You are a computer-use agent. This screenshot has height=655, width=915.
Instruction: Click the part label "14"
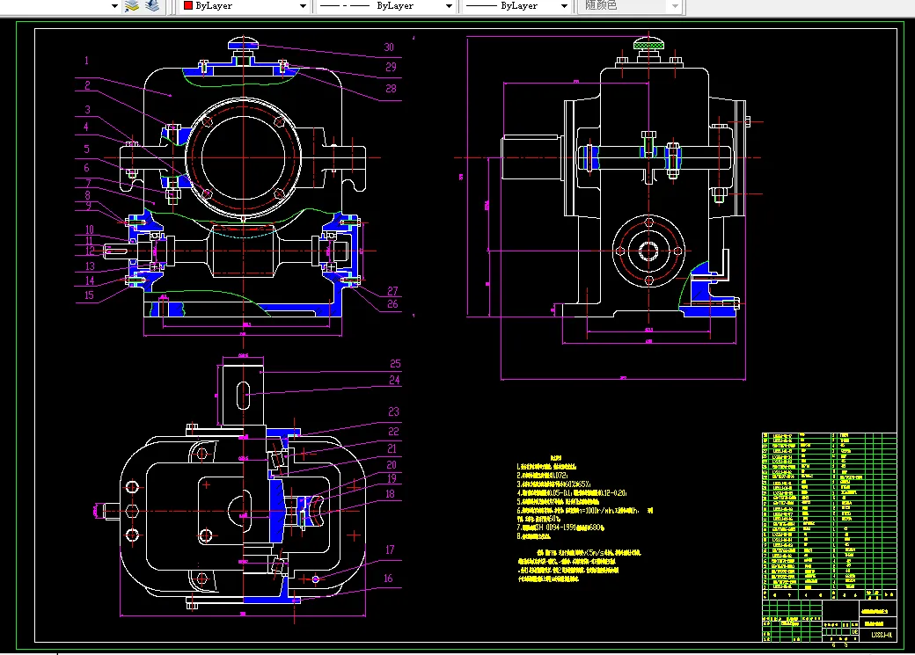point(90,281)
